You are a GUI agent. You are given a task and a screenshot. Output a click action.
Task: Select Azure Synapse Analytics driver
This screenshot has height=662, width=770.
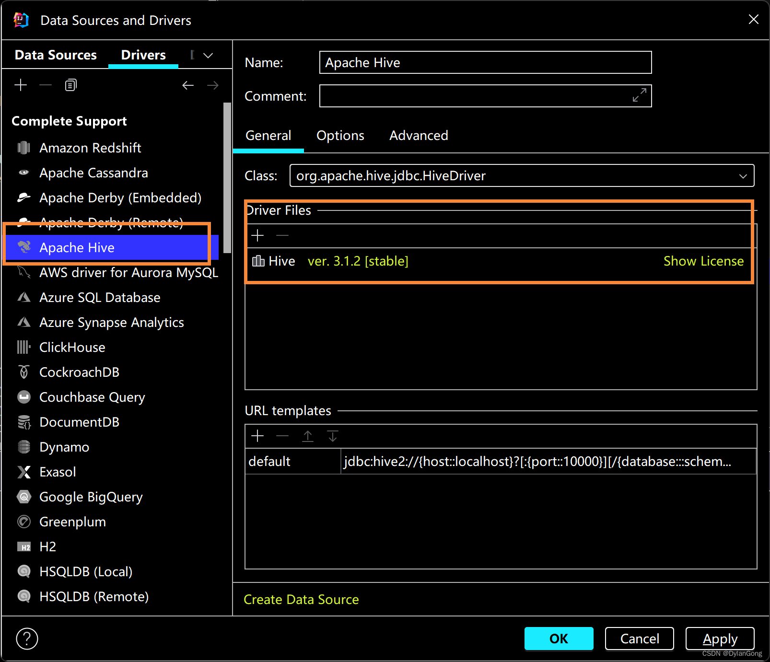(x=111, y=322)
